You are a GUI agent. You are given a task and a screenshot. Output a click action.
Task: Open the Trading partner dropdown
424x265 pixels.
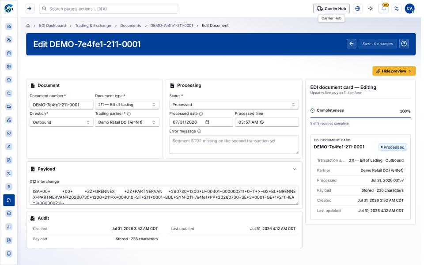click(x=127, y=122)
